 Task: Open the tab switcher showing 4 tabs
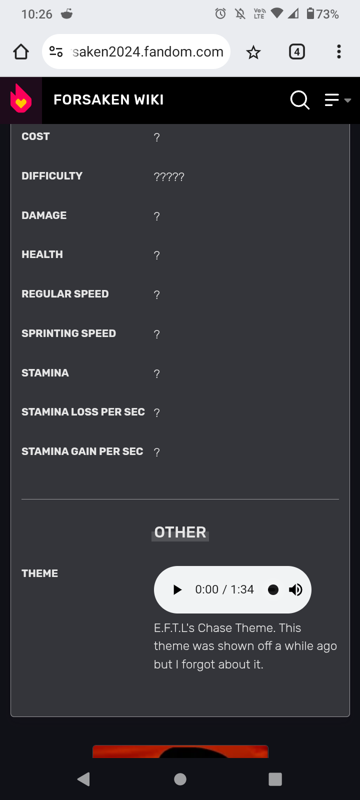pyautogui.click(x=297, y=51)
